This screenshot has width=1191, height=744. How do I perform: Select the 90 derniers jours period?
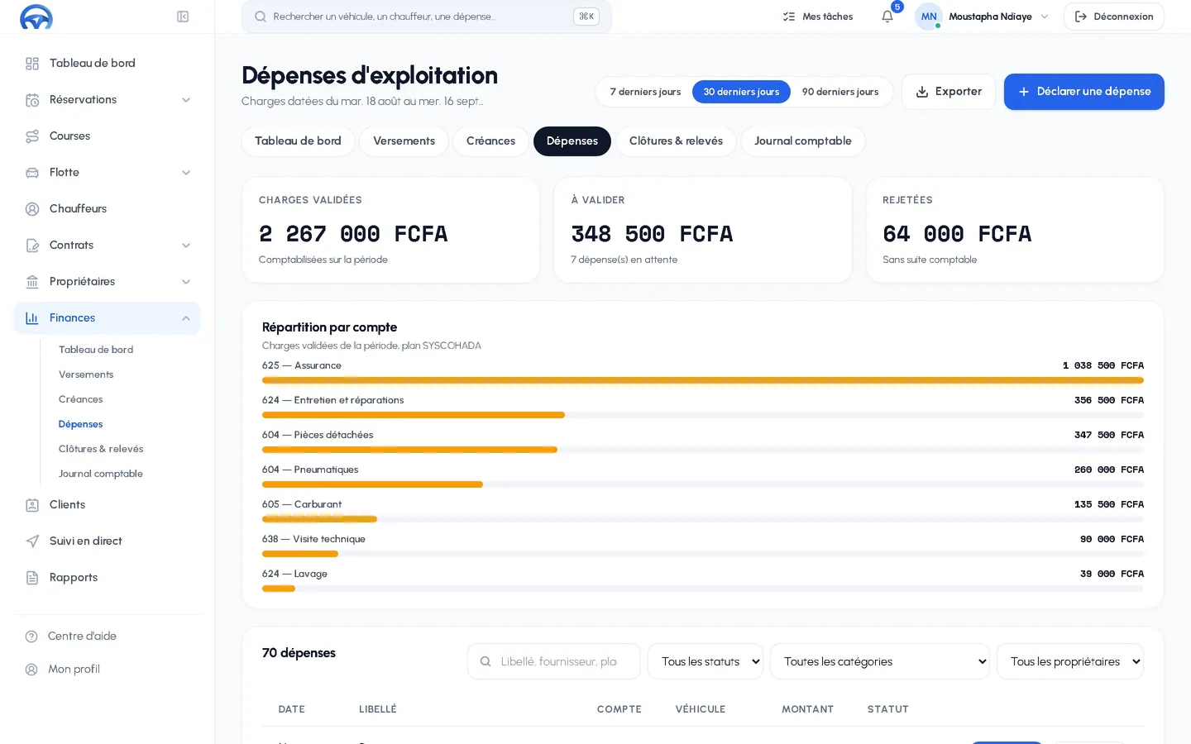click(x=840, y=92)
